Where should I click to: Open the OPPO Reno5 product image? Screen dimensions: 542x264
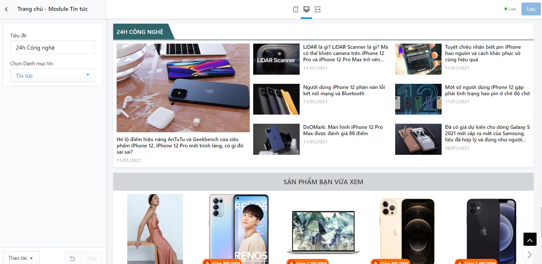click(239, 229)
